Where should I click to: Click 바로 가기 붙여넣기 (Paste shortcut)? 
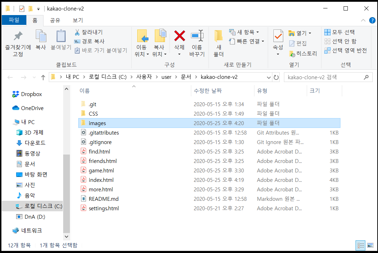click(x=101, y=50)
